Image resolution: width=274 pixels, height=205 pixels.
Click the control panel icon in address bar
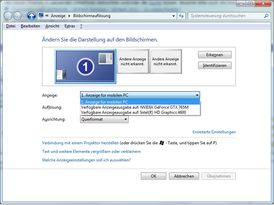(x=41, y=15)
